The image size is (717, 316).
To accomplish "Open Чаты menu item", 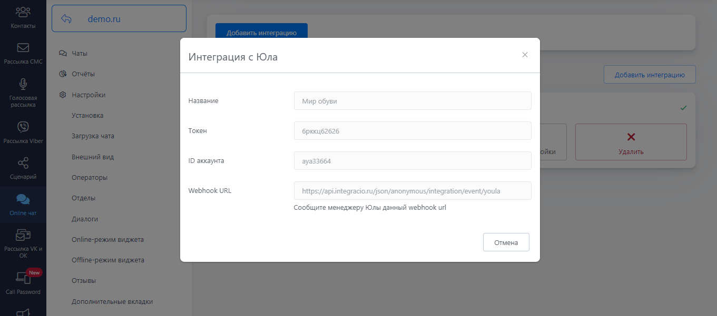I will coord(80,53).
